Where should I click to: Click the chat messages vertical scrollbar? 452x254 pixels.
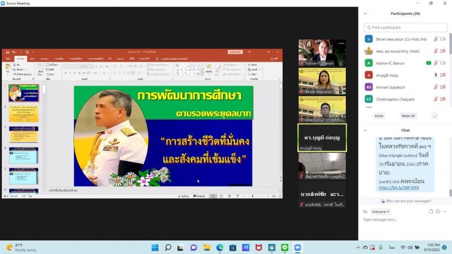tap(450, 192)
